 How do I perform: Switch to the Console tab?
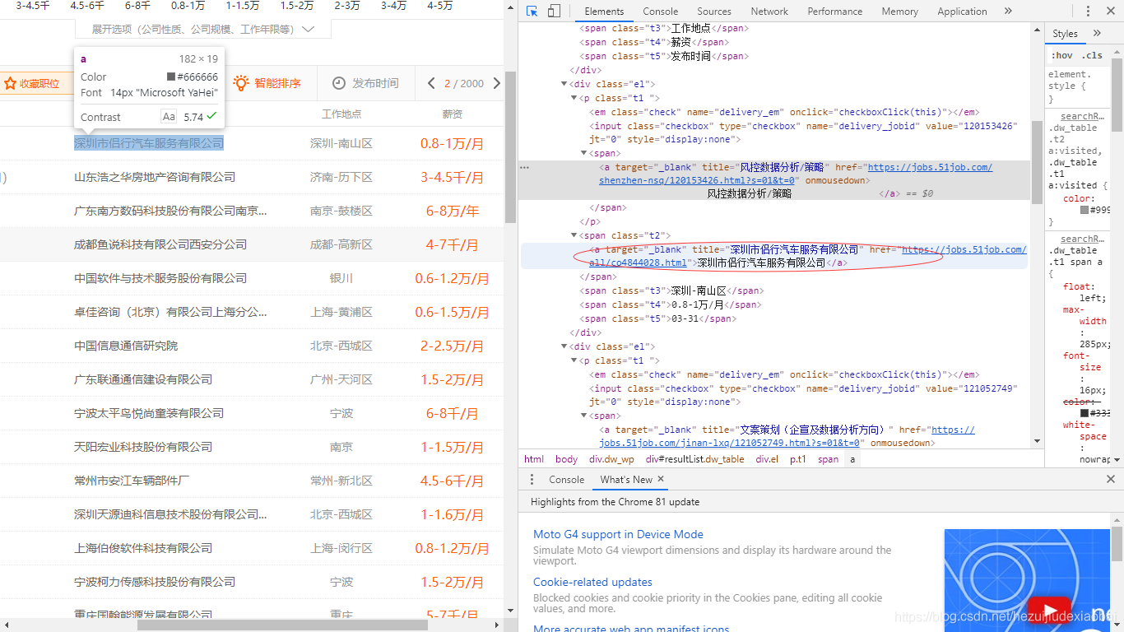(661, 12)
